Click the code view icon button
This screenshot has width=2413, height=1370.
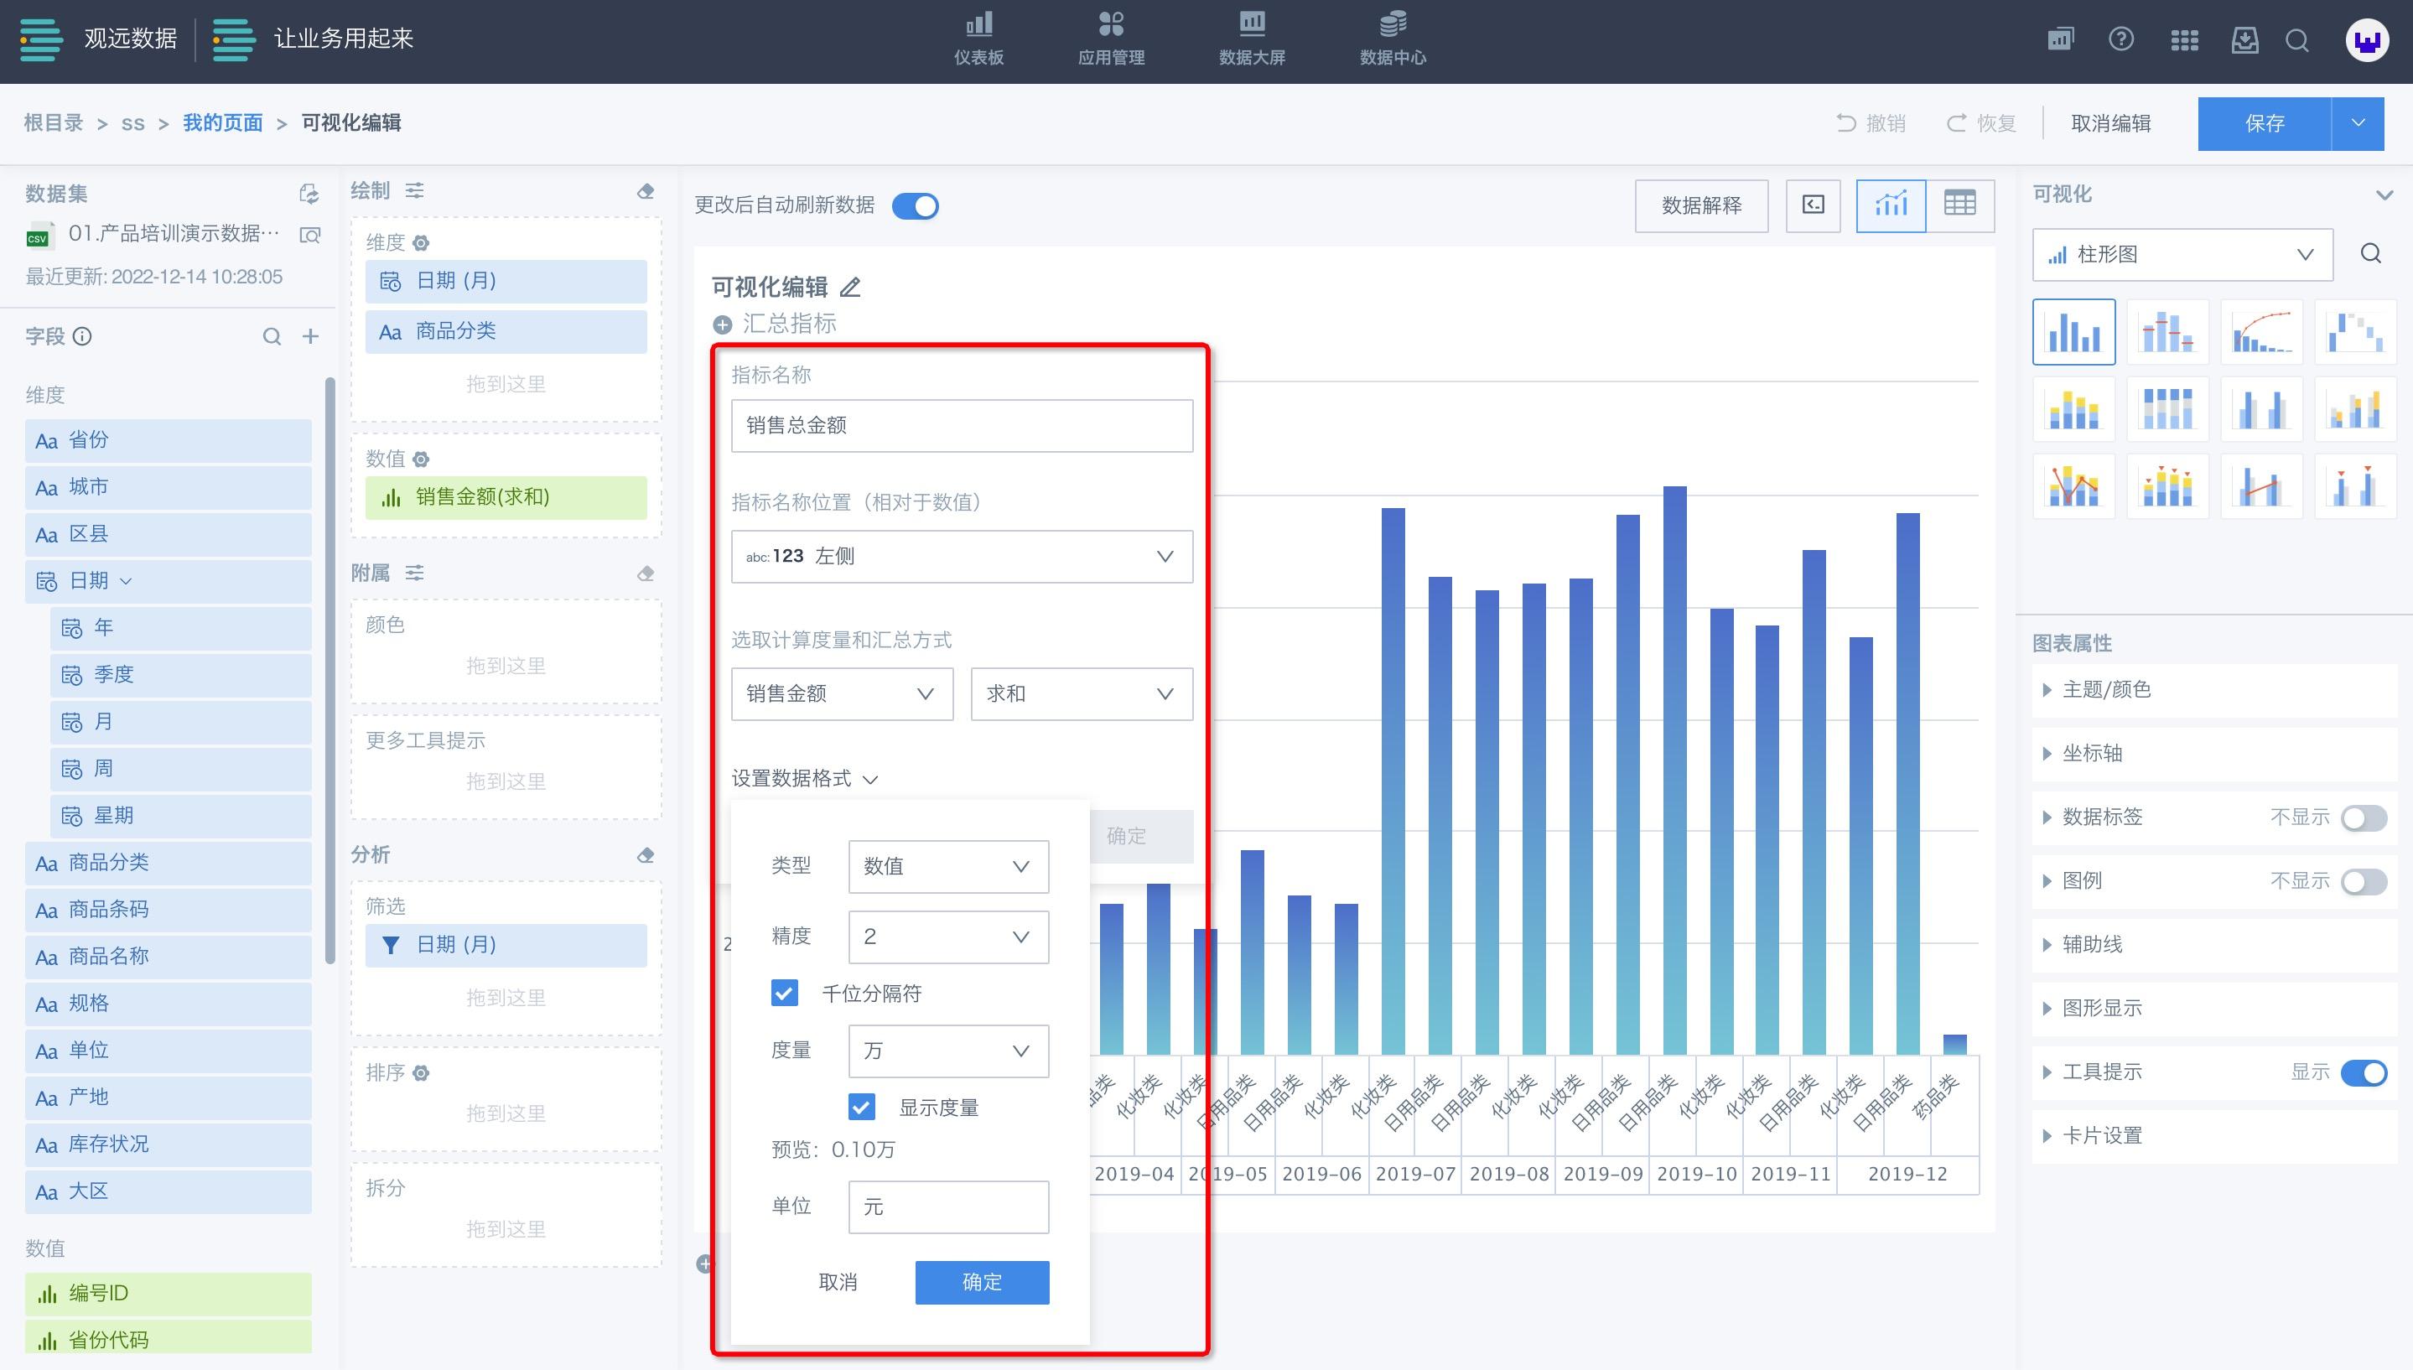click(1813, 205)
